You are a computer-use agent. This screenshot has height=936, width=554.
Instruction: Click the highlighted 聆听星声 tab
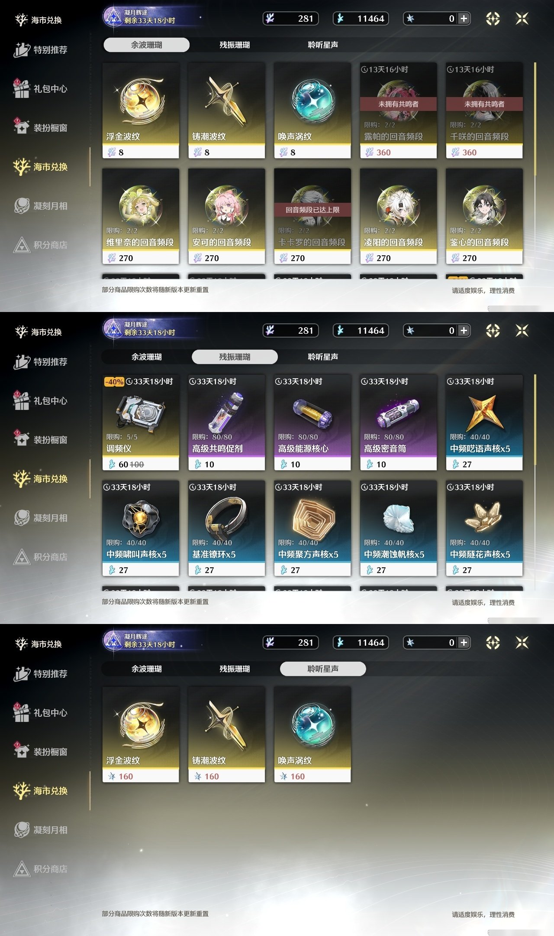(x=323, y=669)
